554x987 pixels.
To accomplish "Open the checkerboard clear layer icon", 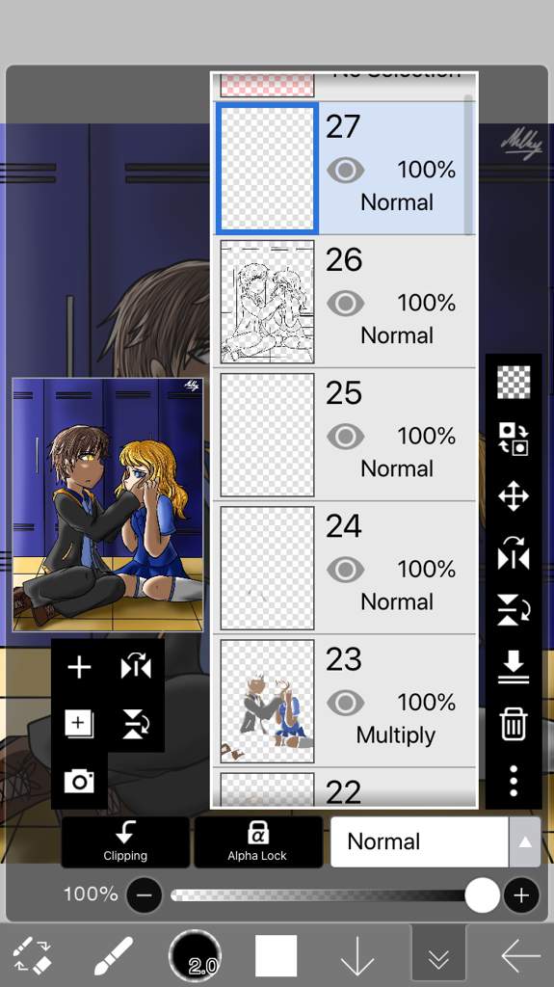I will click(x=514, y=382).
